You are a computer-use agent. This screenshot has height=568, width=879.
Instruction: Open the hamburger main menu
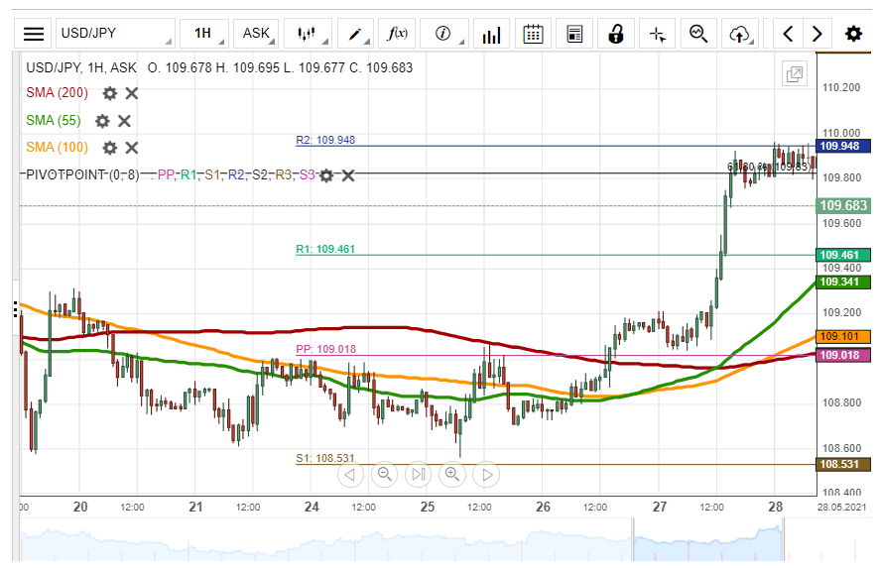(x=34, y=34)
